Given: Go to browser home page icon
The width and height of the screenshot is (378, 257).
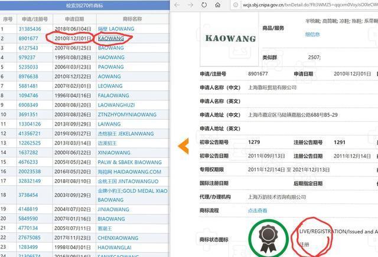Looking at the screenshot, I should pos(218,5).
